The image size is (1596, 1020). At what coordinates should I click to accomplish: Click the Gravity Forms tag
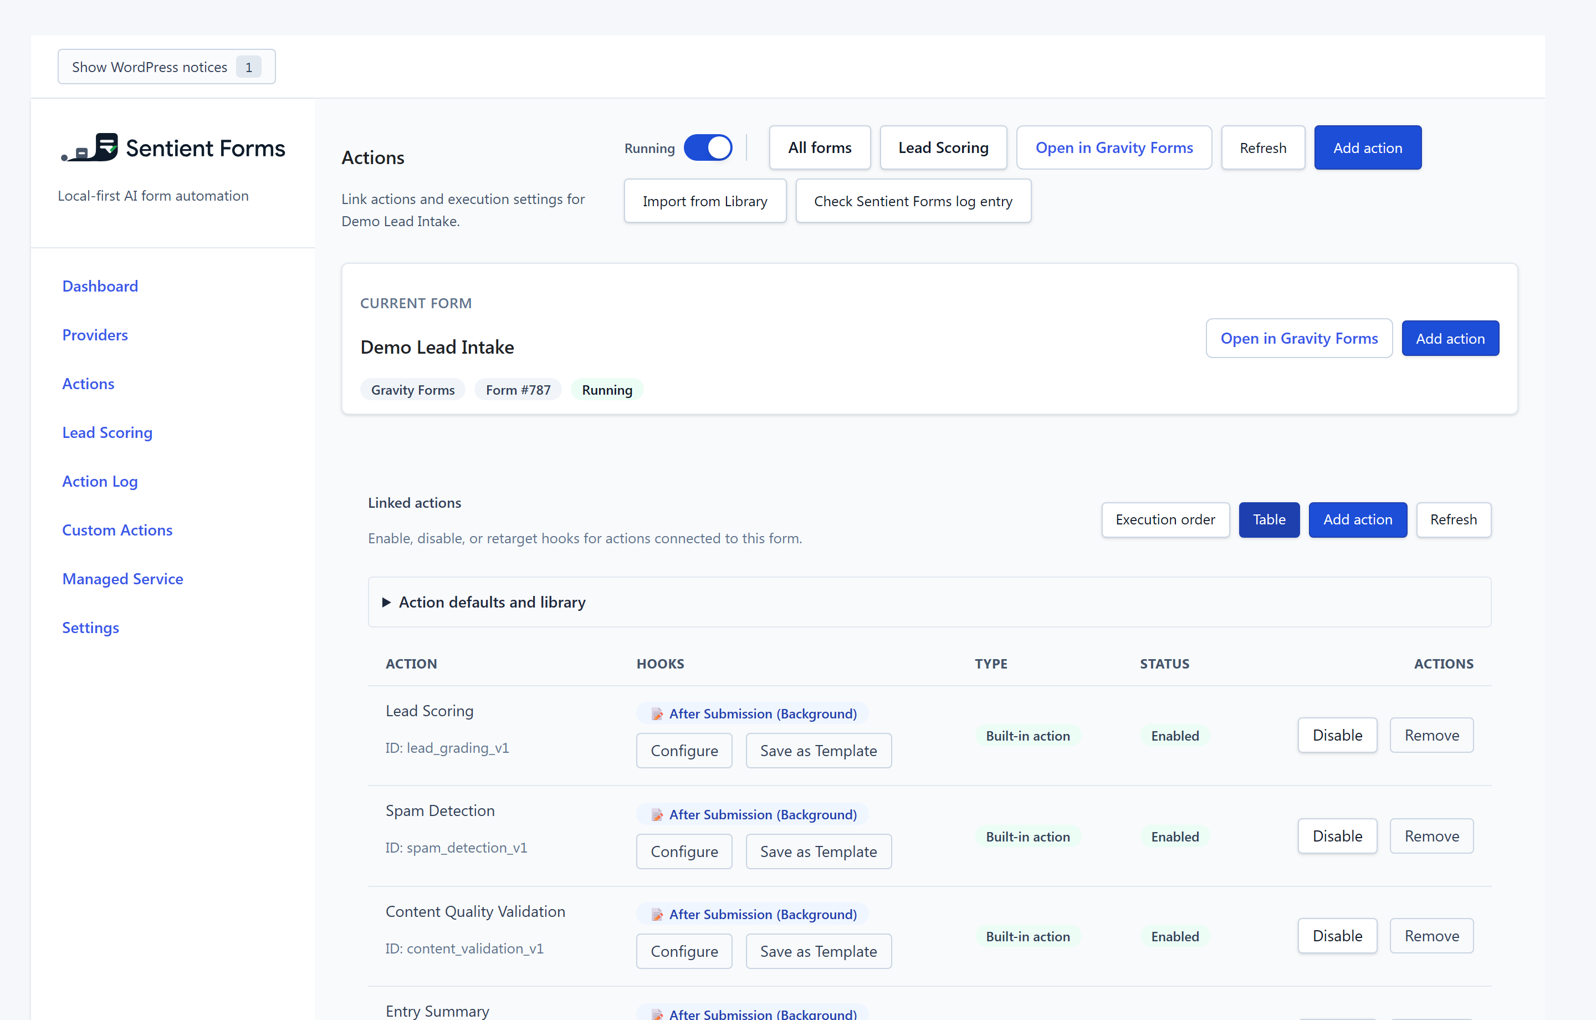click(x=412, y=390)
